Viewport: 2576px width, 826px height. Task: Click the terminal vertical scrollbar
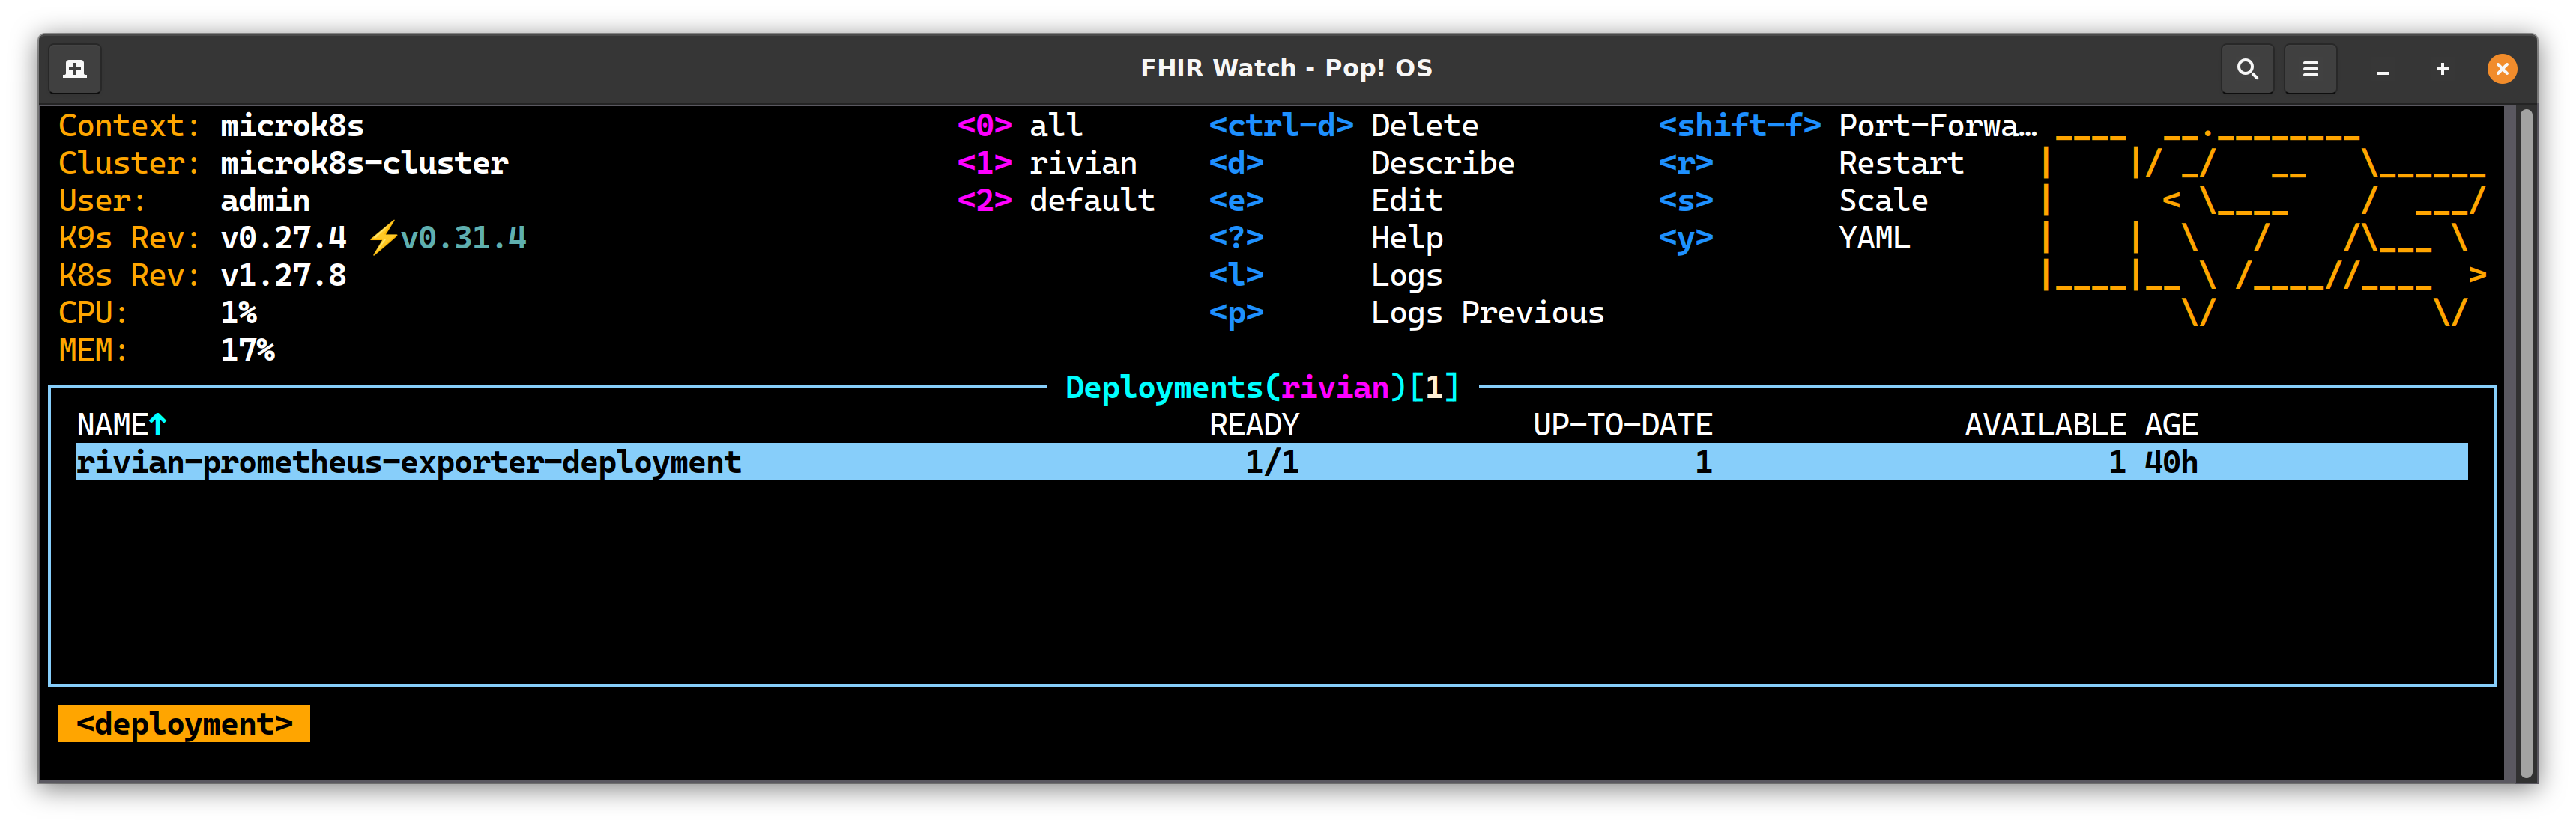click(2526, 439)
